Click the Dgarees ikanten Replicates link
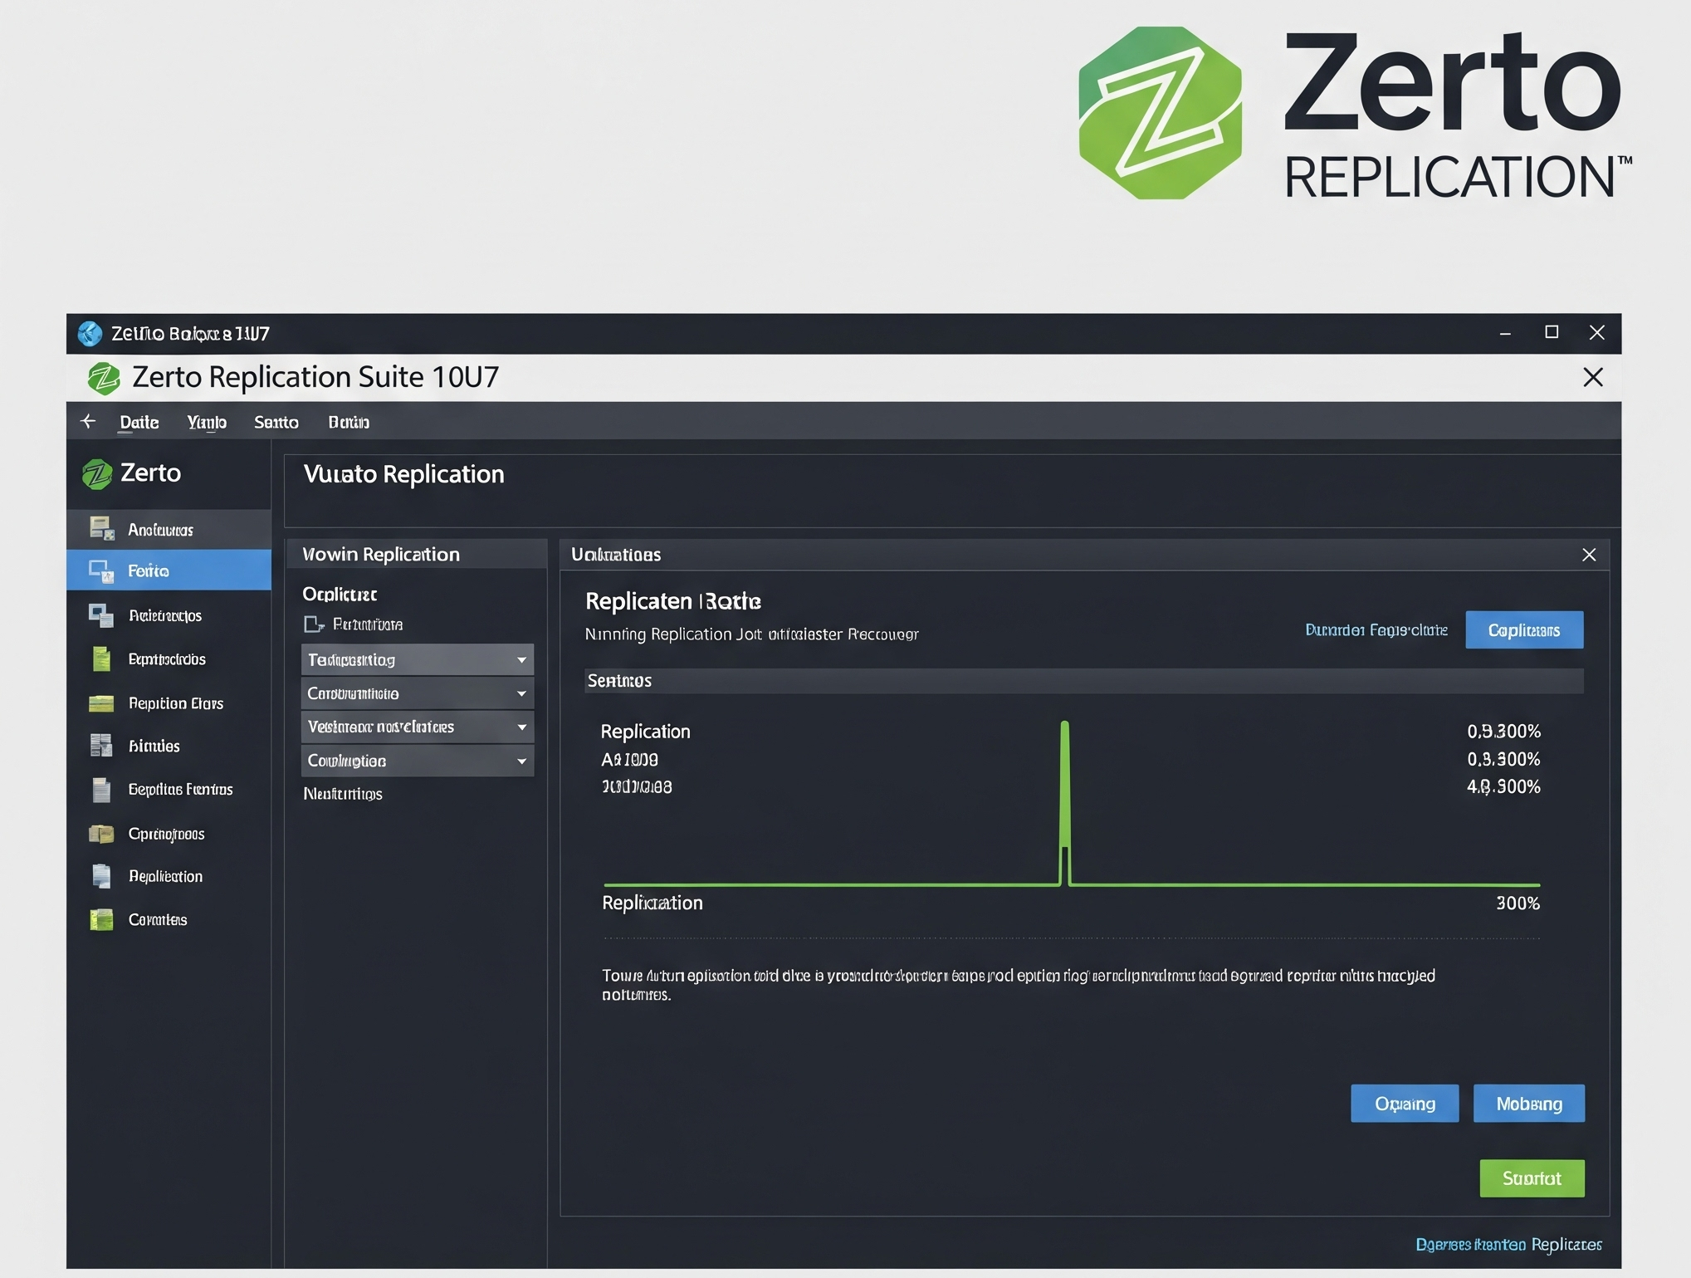The height and width of the screenshot is (1278, 1691). [x=1508, y=1244]
